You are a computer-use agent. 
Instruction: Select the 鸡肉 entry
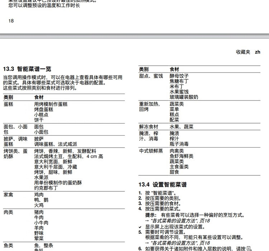coord(39,195)
